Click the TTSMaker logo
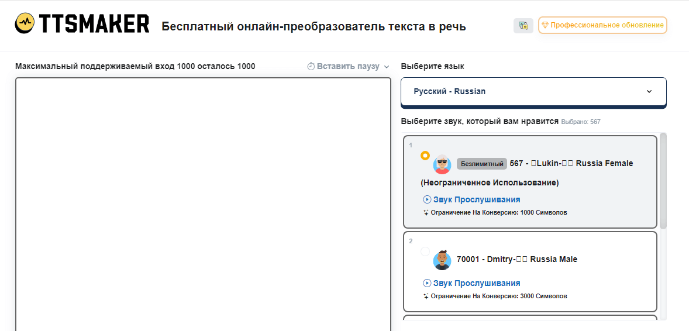689x331 pixels. tap(82, 23)
